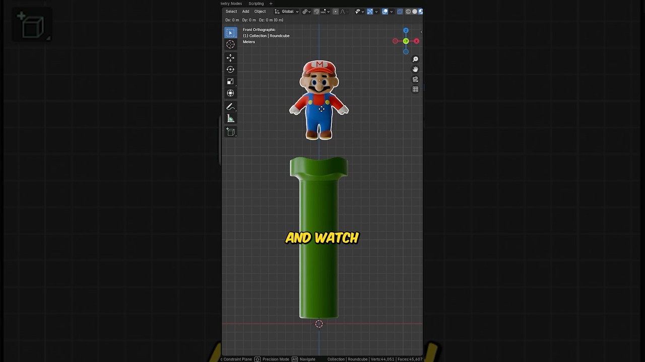Select the 3D Cursor tool
The image size is (645, 362).
[230, 44]
